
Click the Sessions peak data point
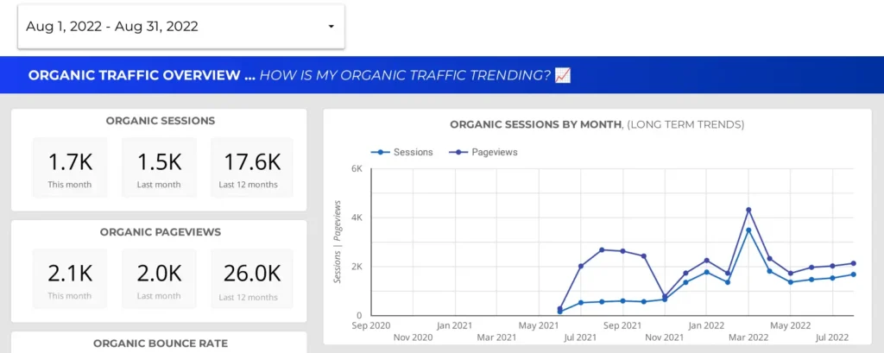click(748, 230)
